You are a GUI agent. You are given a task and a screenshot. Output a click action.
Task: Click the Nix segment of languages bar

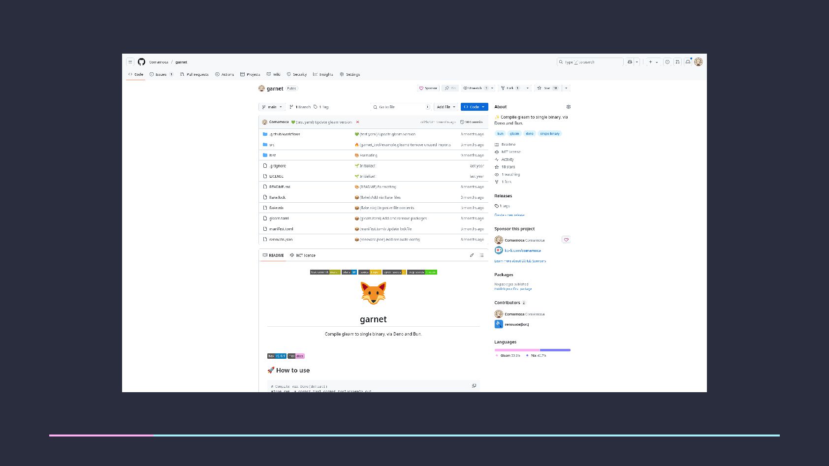click(555, 350)
